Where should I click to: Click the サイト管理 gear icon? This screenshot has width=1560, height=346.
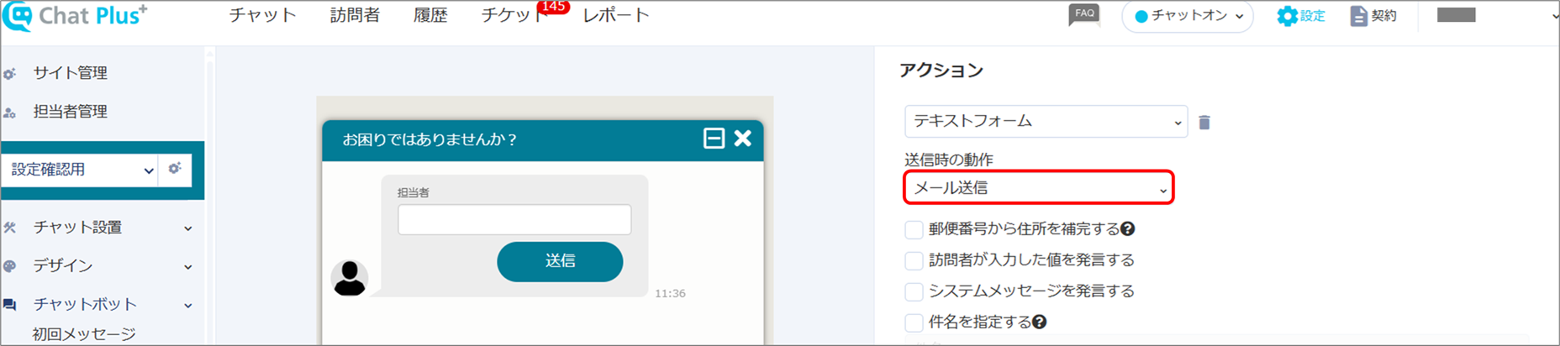[9, 74]
